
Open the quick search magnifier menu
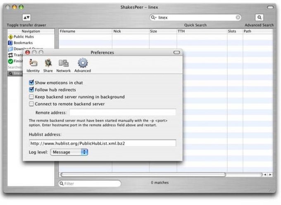tap(154, 17)
